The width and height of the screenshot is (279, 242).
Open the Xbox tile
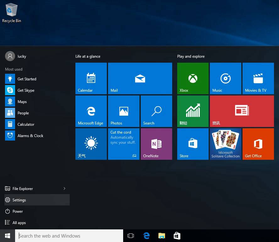(193, 78)
